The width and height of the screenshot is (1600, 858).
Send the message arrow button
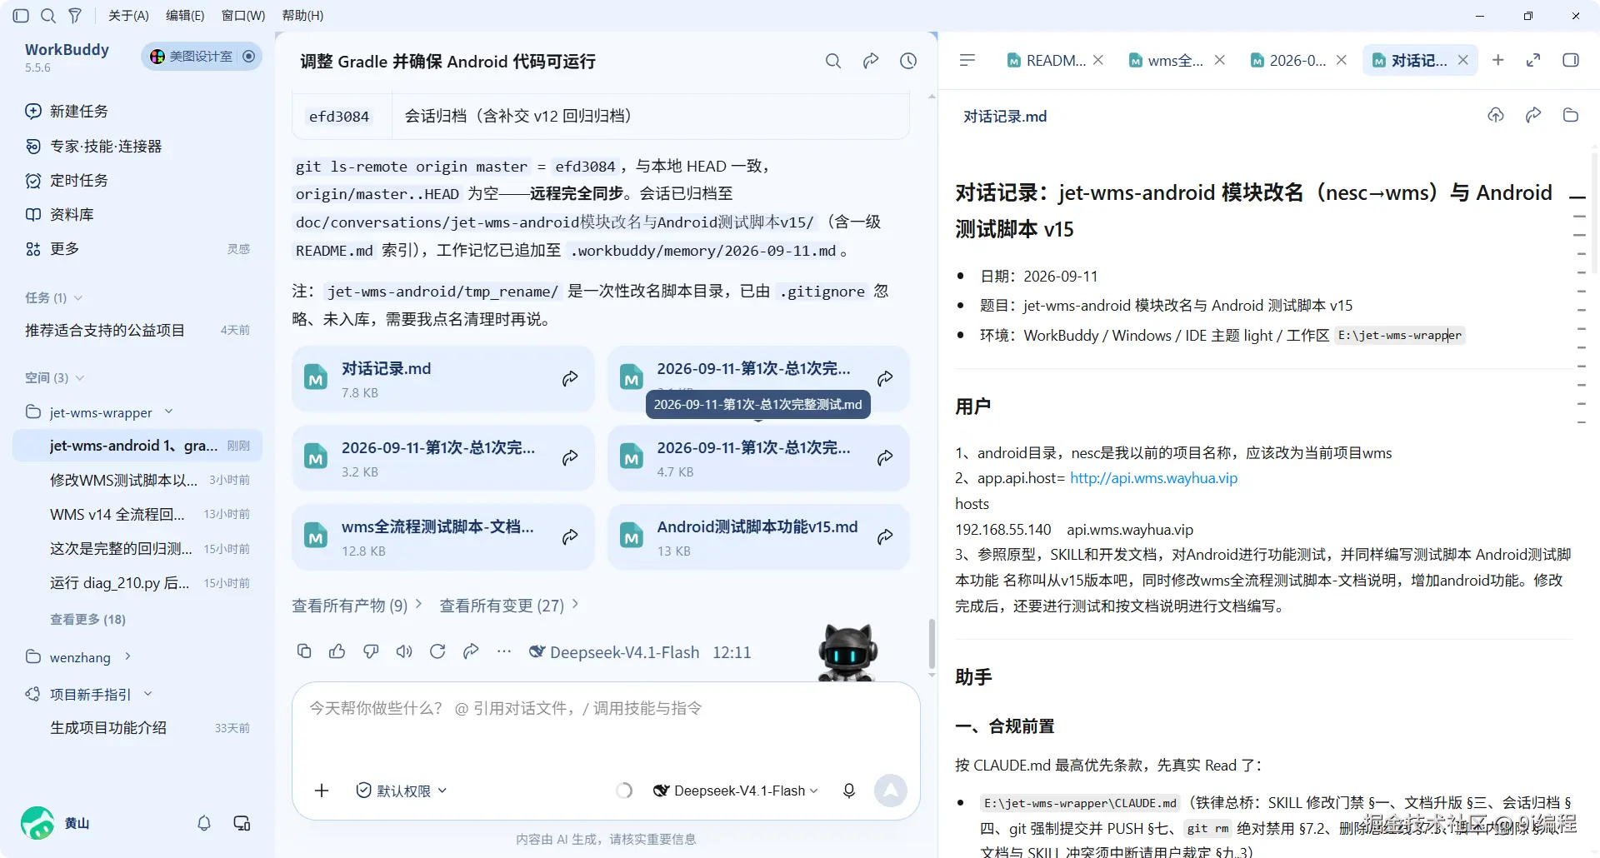click(890, 791)
